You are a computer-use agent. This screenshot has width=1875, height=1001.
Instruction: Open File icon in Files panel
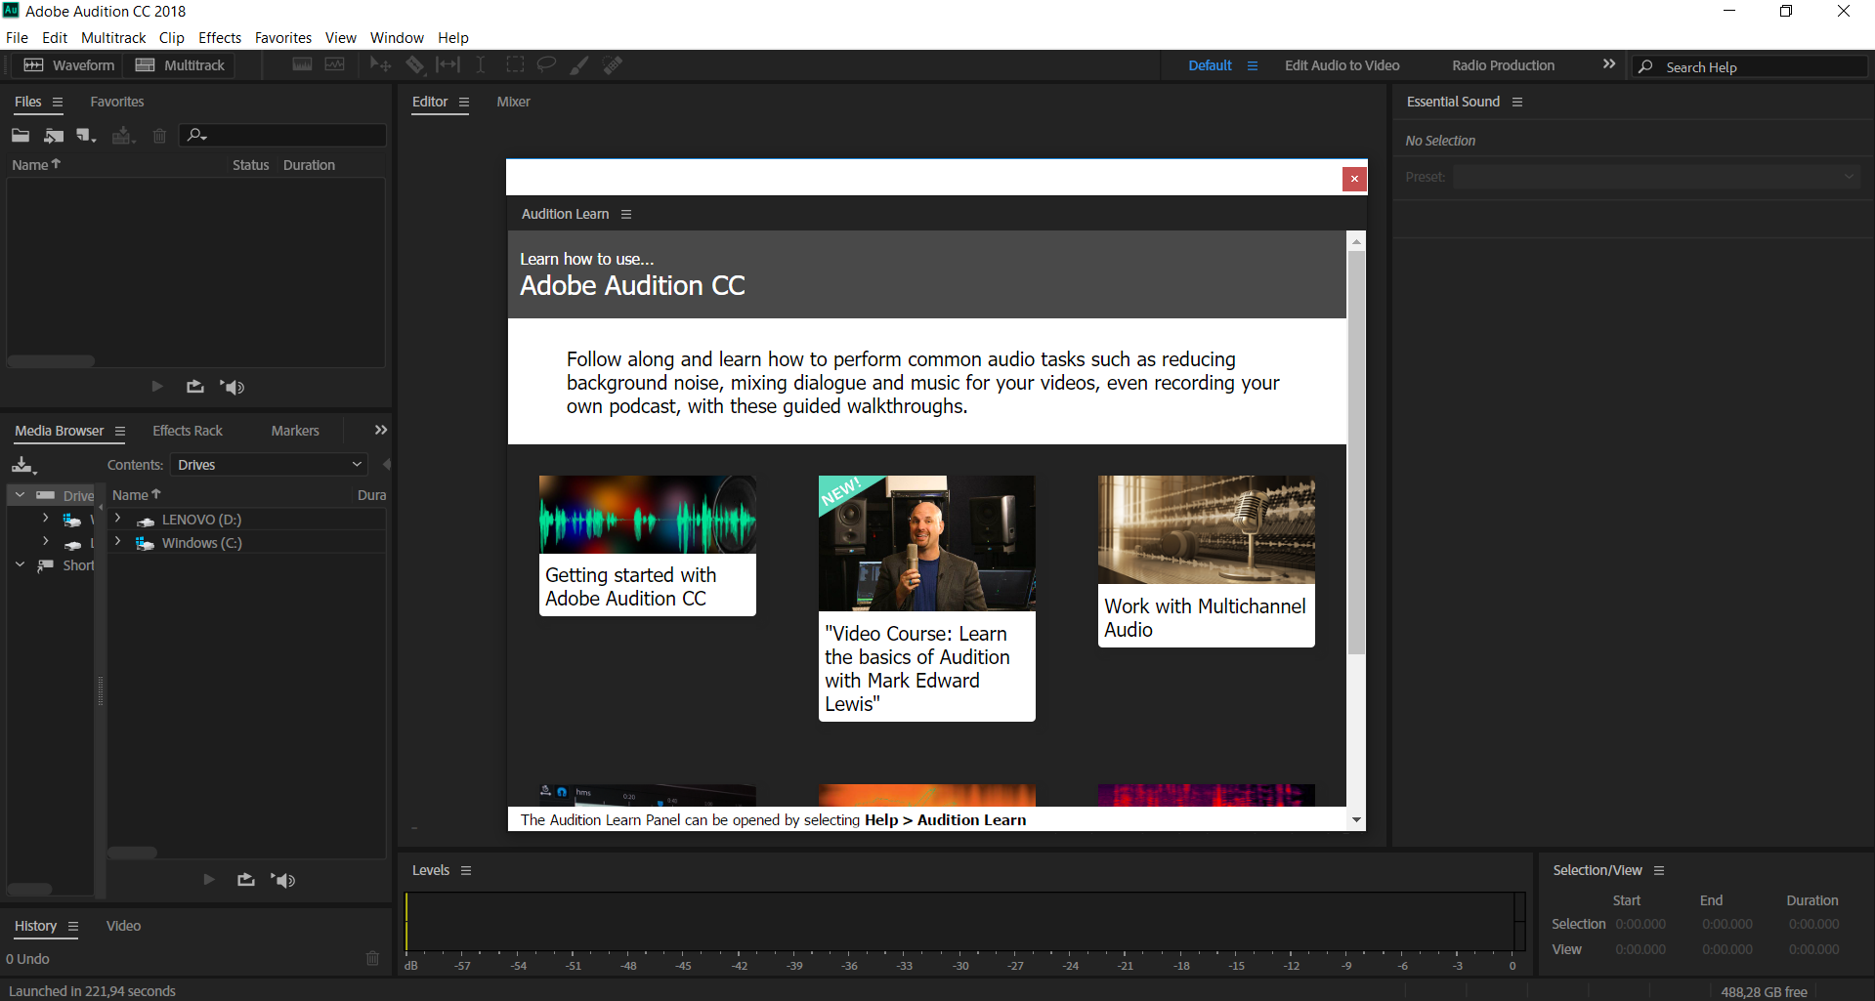(x=21, y=136)
